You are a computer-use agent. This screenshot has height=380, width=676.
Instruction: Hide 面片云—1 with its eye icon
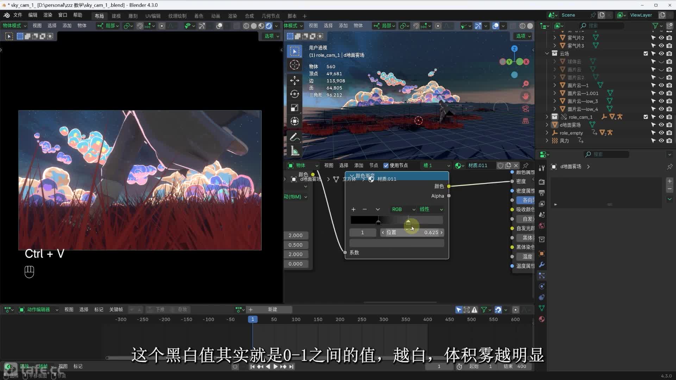click(661, 85)
